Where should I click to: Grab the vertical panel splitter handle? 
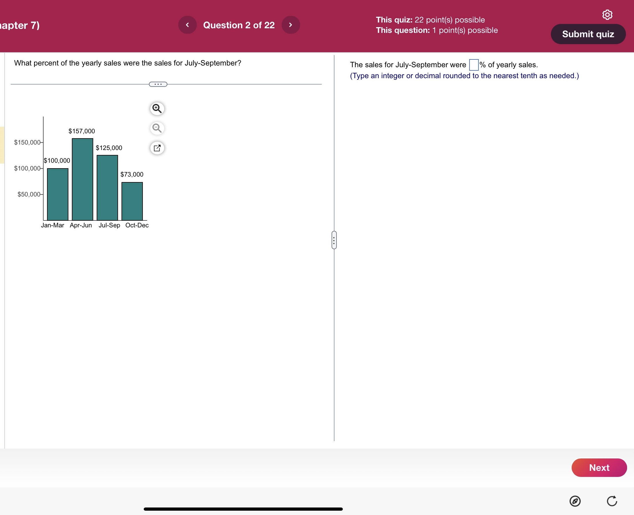334,240
